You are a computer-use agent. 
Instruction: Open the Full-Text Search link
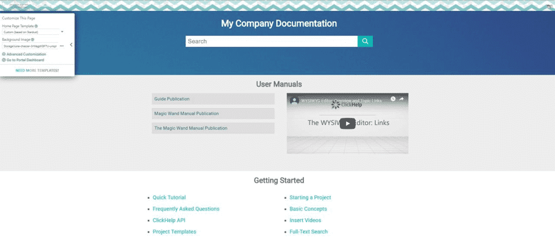(x=309, y=231)
